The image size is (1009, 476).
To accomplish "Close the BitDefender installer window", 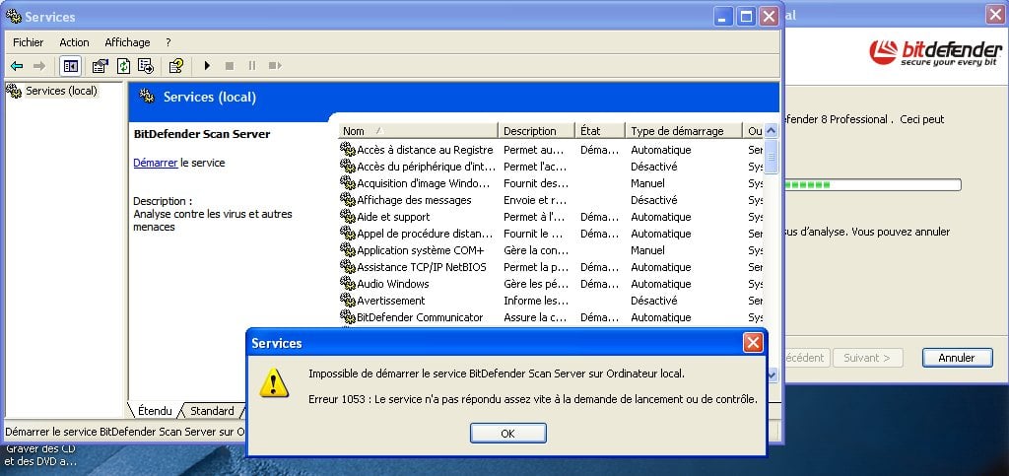I will click(x=995, y=15).
